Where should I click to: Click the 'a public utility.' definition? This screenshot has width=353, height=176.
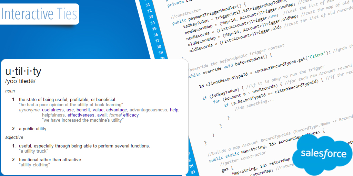tap(33, 129)
